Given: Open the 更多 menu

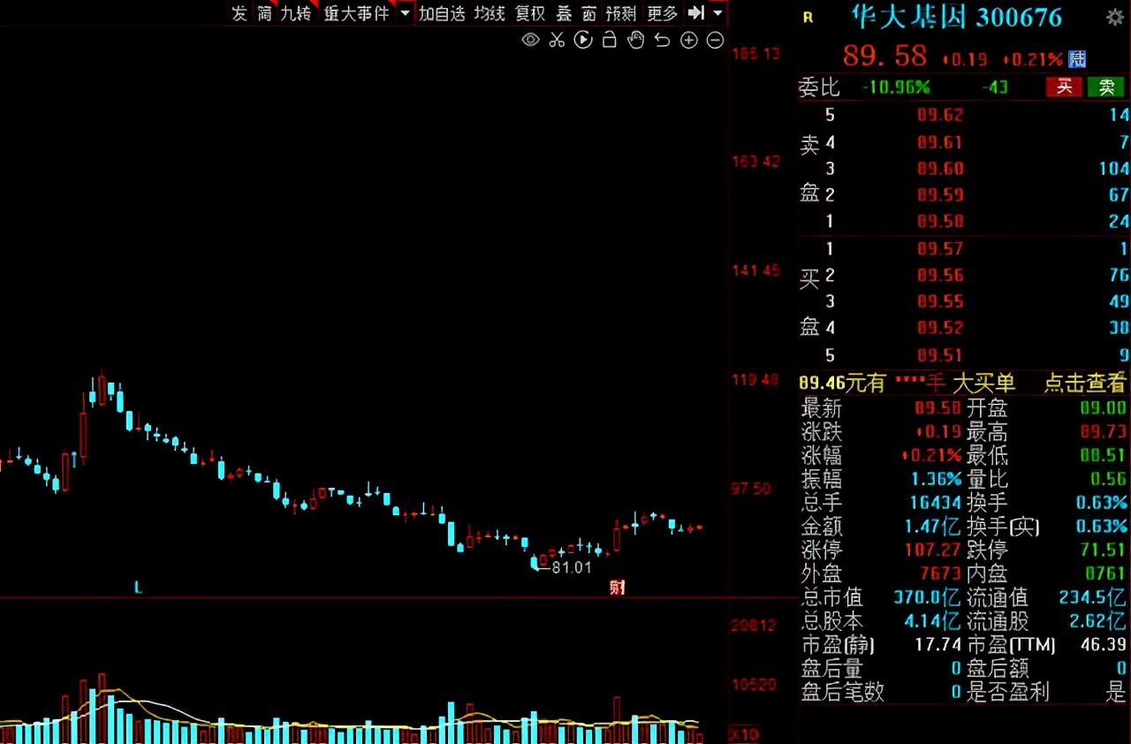Looking at the screenshot, I should pyautogui.click(x=662, y=13).
